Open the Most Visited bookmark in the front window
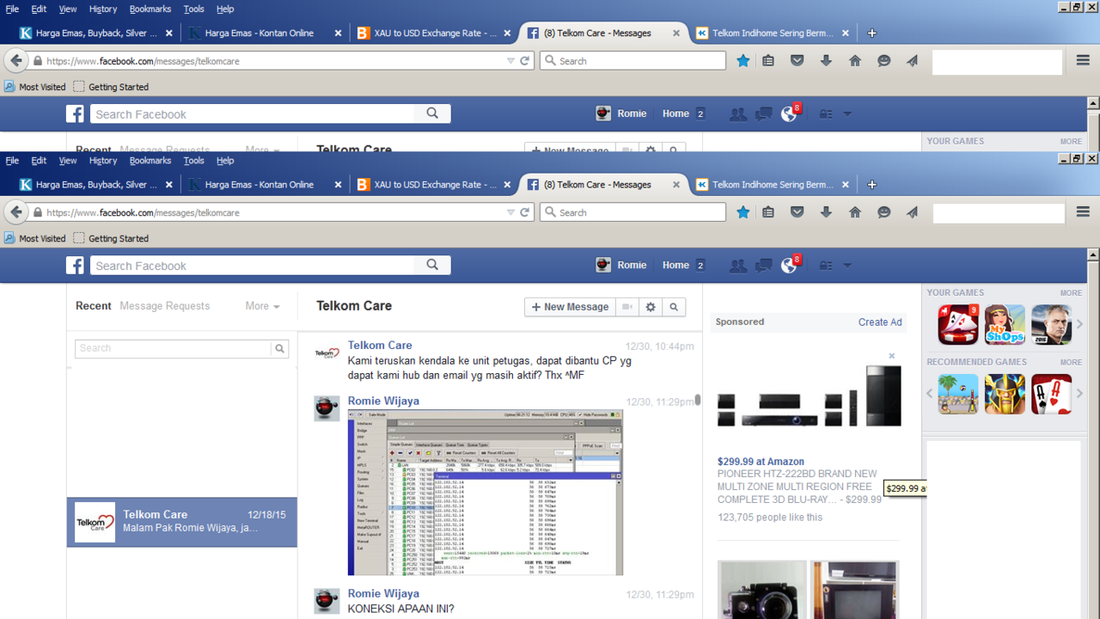 click(35, 239)
